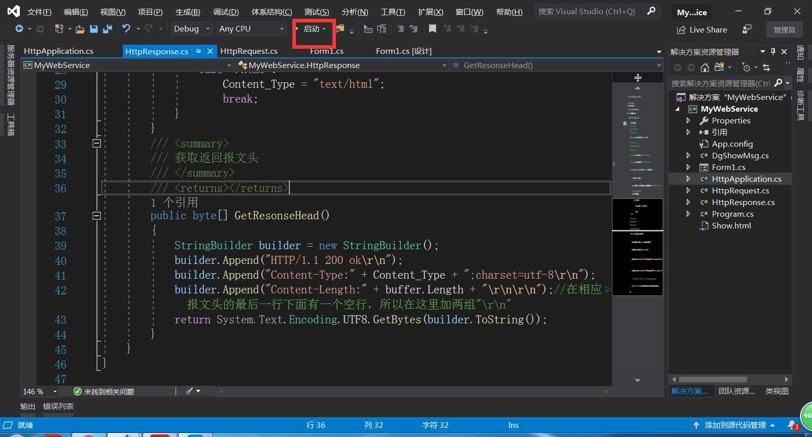Viewport: 812px width, 437px height.
Task: Close the HttpResponse.cs tab
Action: click(210, 51)
